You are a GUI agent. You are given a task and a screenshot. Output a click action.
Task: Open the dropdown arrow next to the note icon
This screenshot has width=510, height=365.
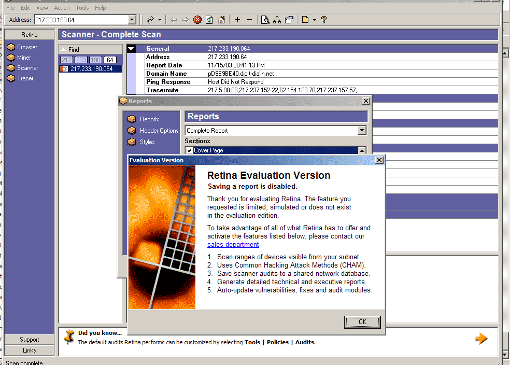314,20
